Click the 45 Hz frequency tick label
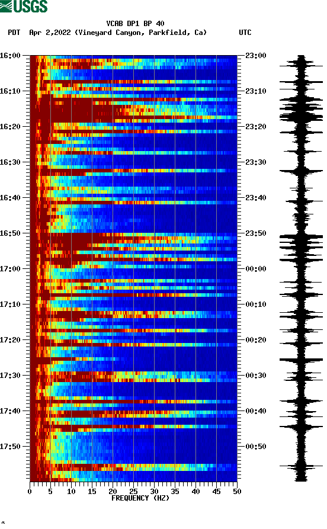Image resolution: width=327 pixels, height=529 pixels. 216,492
